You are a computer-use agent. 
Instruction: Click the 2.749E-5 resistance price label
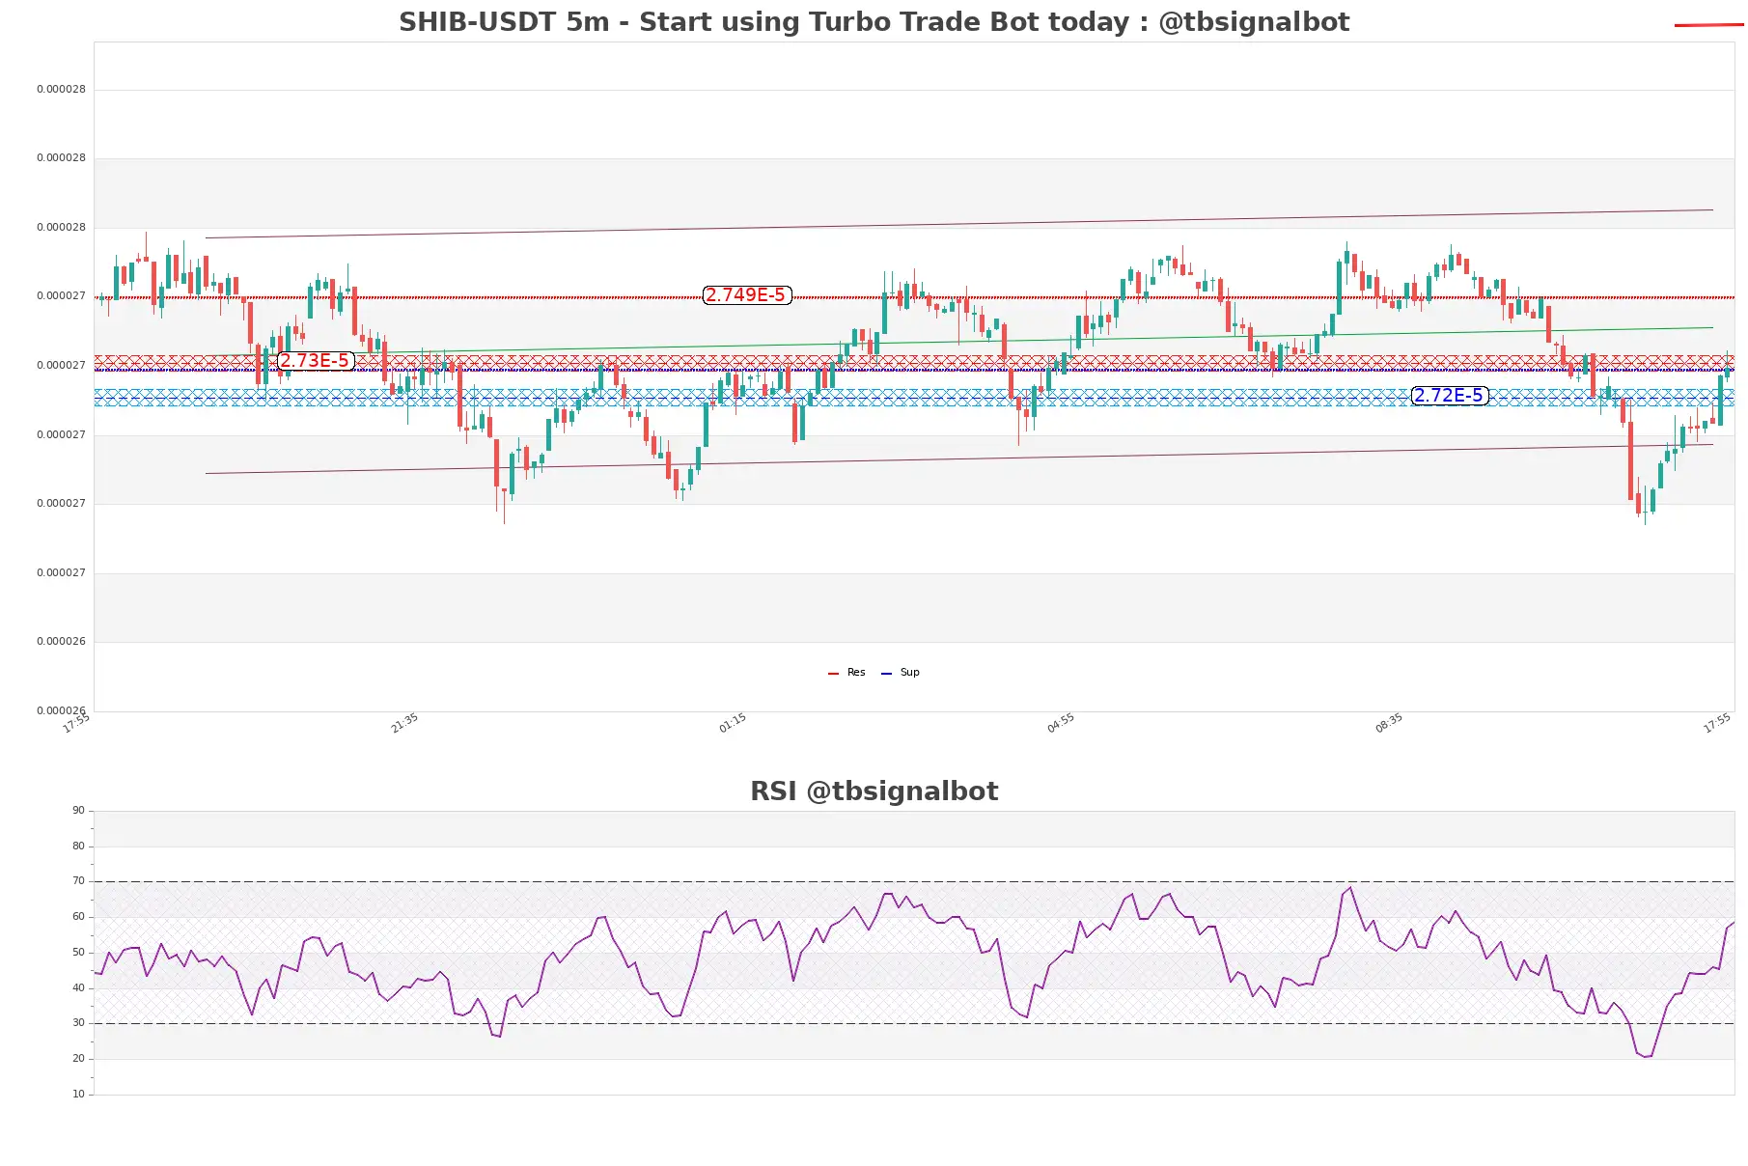747,295
